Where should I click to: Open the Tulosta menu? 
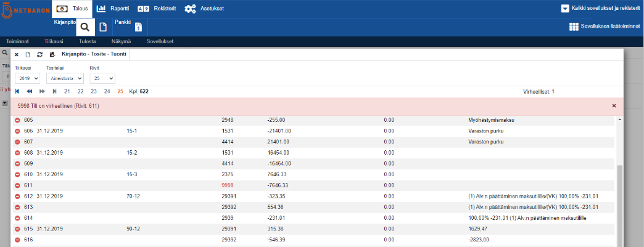tap(87, 41)
